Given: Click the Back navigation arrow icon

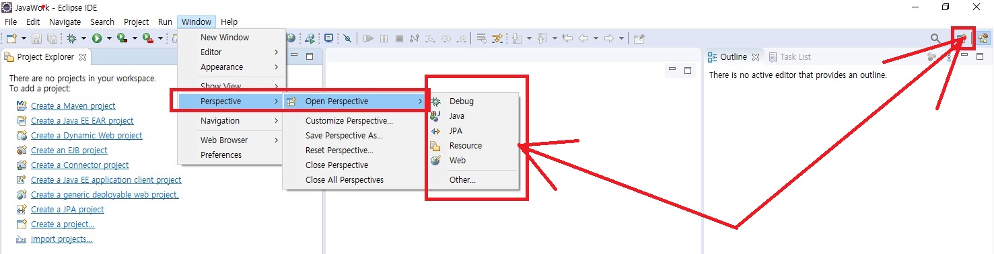Looking at the screenshot, I should (583, 38).
